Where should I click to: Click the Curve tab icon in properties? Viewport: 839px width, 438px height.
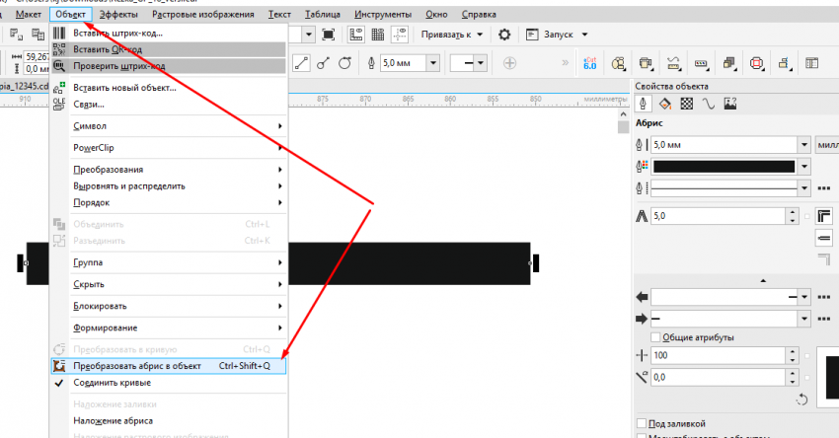pos(708,104)
